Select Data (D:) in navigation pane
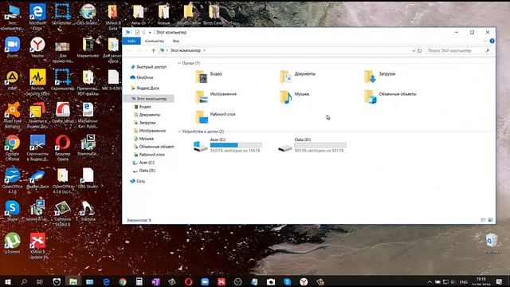The width and height of the screenshot is (510, 287). [144, 171]
